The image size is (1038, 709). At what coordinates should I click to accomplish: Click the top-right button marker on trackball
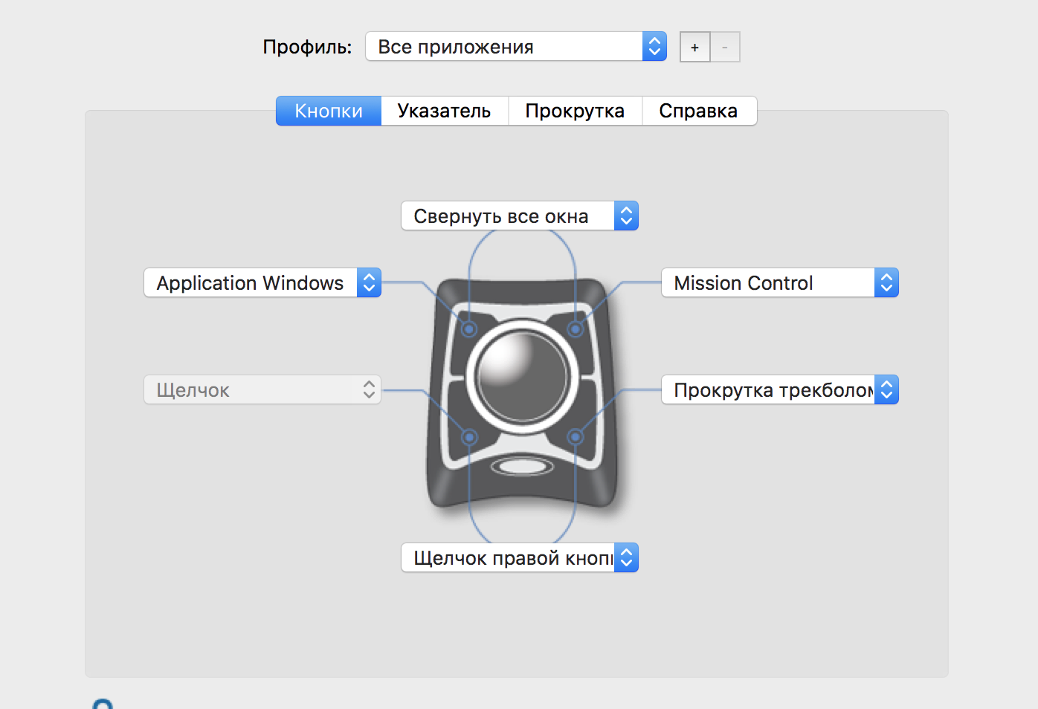(576, 328)
